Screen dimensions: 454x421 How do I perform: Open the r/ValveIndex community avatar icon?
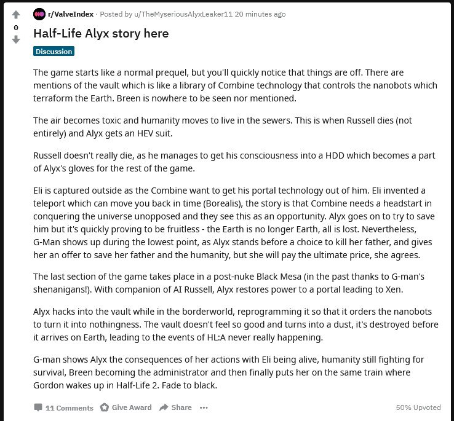pyautogui.click(x=39, y=14)
